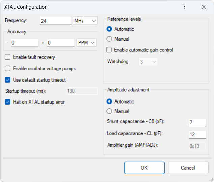Click the resize grip in dialog corner

coord(212,180)
